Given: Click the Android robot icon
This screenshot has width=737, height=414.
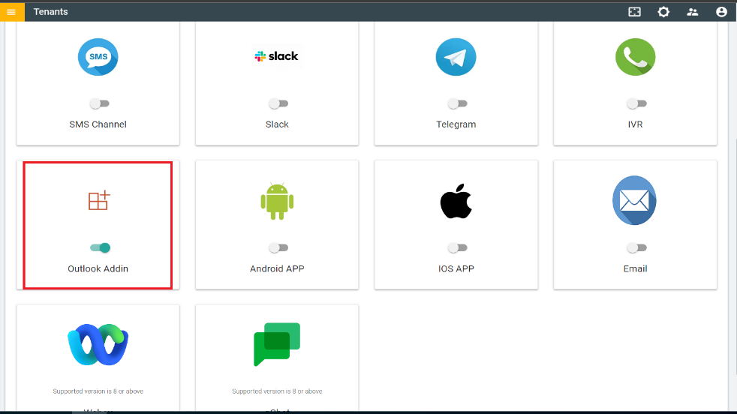Looking at the screenshot, I should point(277,201).
